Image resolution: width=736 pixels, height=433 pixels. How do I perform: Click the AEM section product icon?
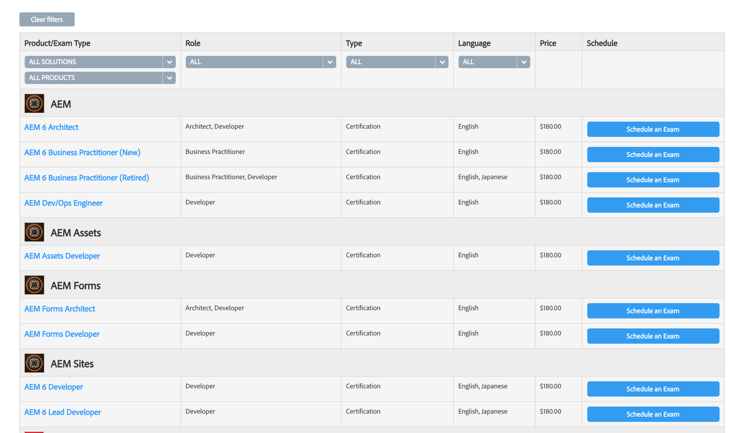point(34,103)
